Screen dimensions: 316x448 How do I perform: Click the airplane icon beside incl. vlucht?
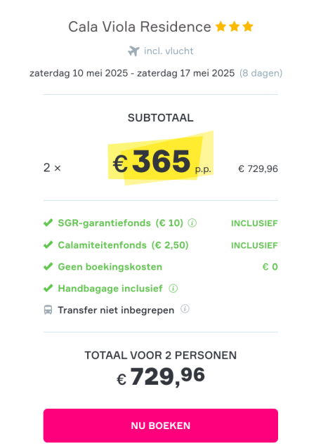[x=133, y=51]
